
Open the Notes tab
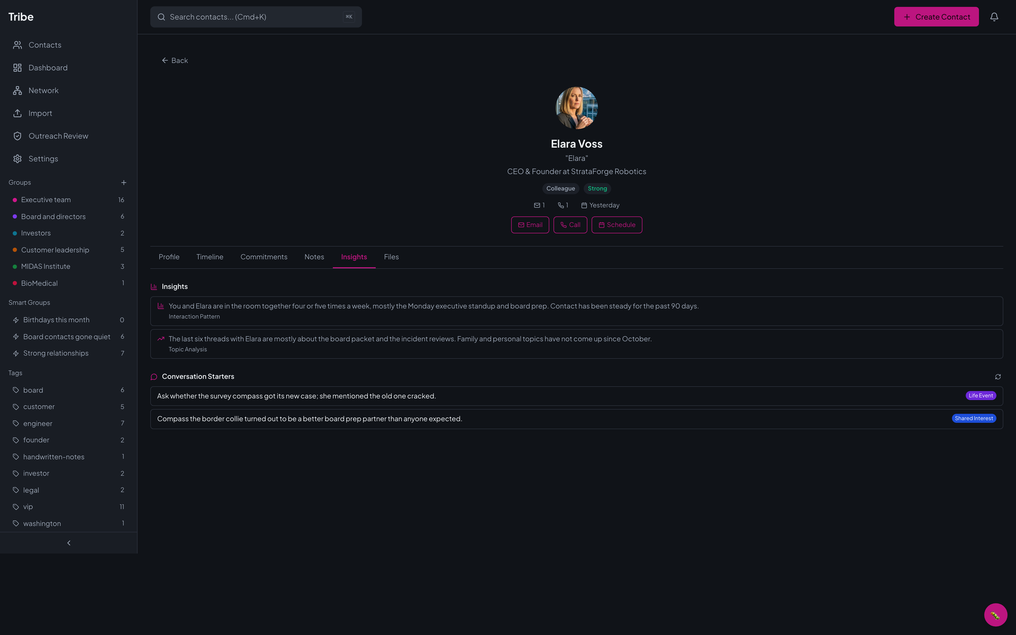(314, 257)
